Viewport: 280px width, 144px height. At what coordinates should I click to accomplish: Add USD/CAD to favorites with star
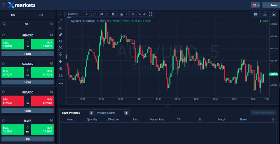[x=3, y=35]
